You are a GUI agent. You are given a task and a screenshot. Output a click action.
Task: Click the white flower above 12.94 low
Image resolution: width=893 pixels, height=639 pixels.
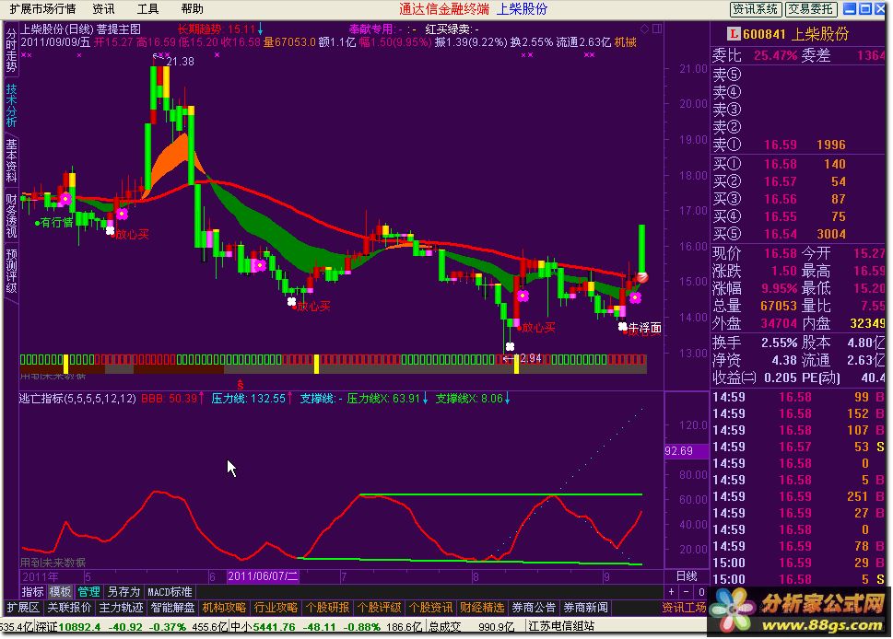(x=510, y=346)
